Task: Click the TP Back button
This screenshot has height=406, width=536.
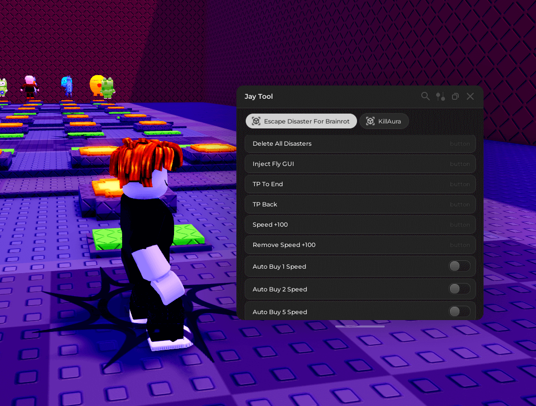Action: pyautogui.click(x=360, y=204)
